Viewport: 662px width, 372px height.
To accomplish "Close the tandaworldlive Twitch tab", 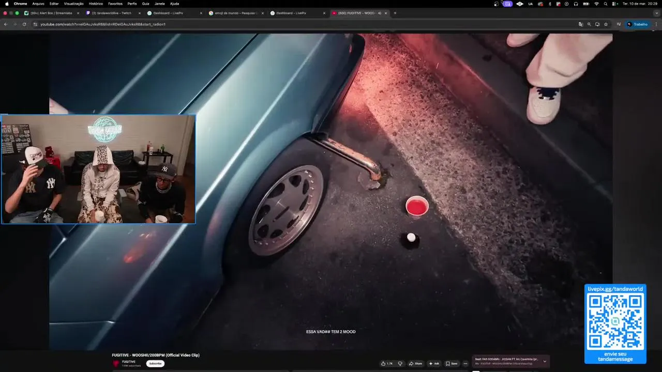I will (140, 13).
